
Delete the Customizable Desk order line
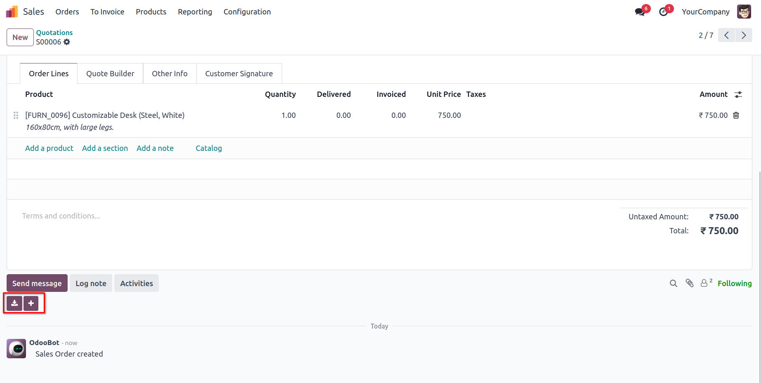coord(736,115)
